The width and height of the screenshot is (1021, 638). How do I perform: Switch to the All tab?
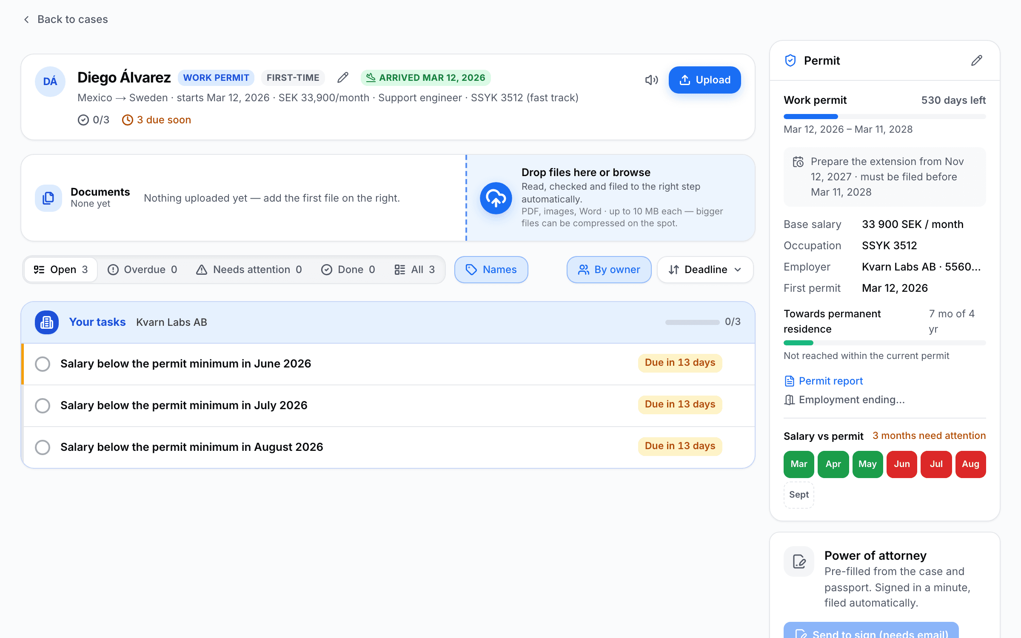[x=415, y=270]
